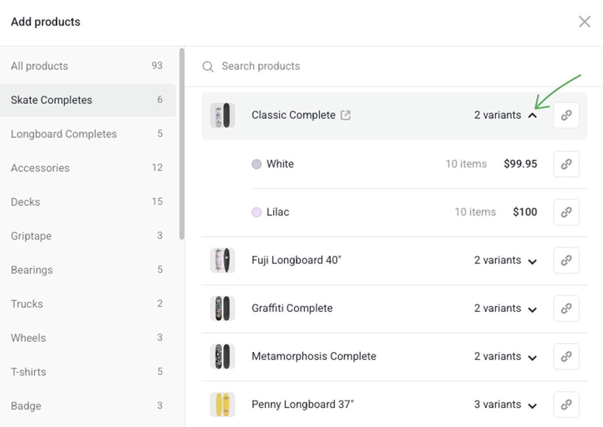Image resolution: width=603 pixels, height=427 pixels.
Task: Expand Penny Longboard 37" variants
Action: pyautogui.click(x=532, y=405)
